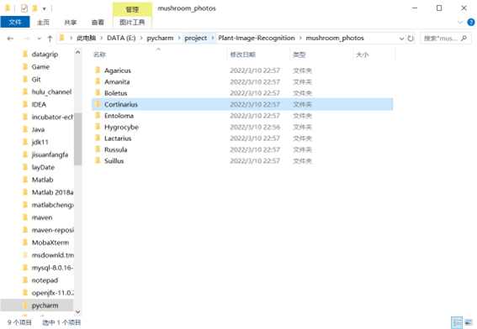Image resolution: width=477 pixels, height=329 pixels.
Task: Switch to details view layout icon
Action: (457, 322)
